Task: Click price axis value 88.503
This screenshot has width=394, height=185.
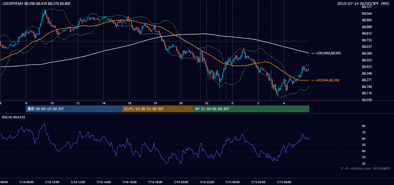Action: [x=367, y=60]
